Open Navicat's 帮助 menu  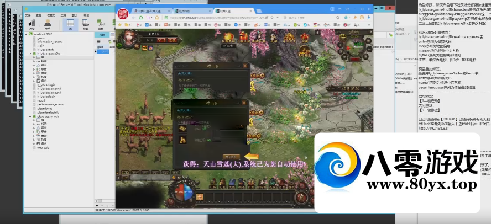click(x=86, y=15)
